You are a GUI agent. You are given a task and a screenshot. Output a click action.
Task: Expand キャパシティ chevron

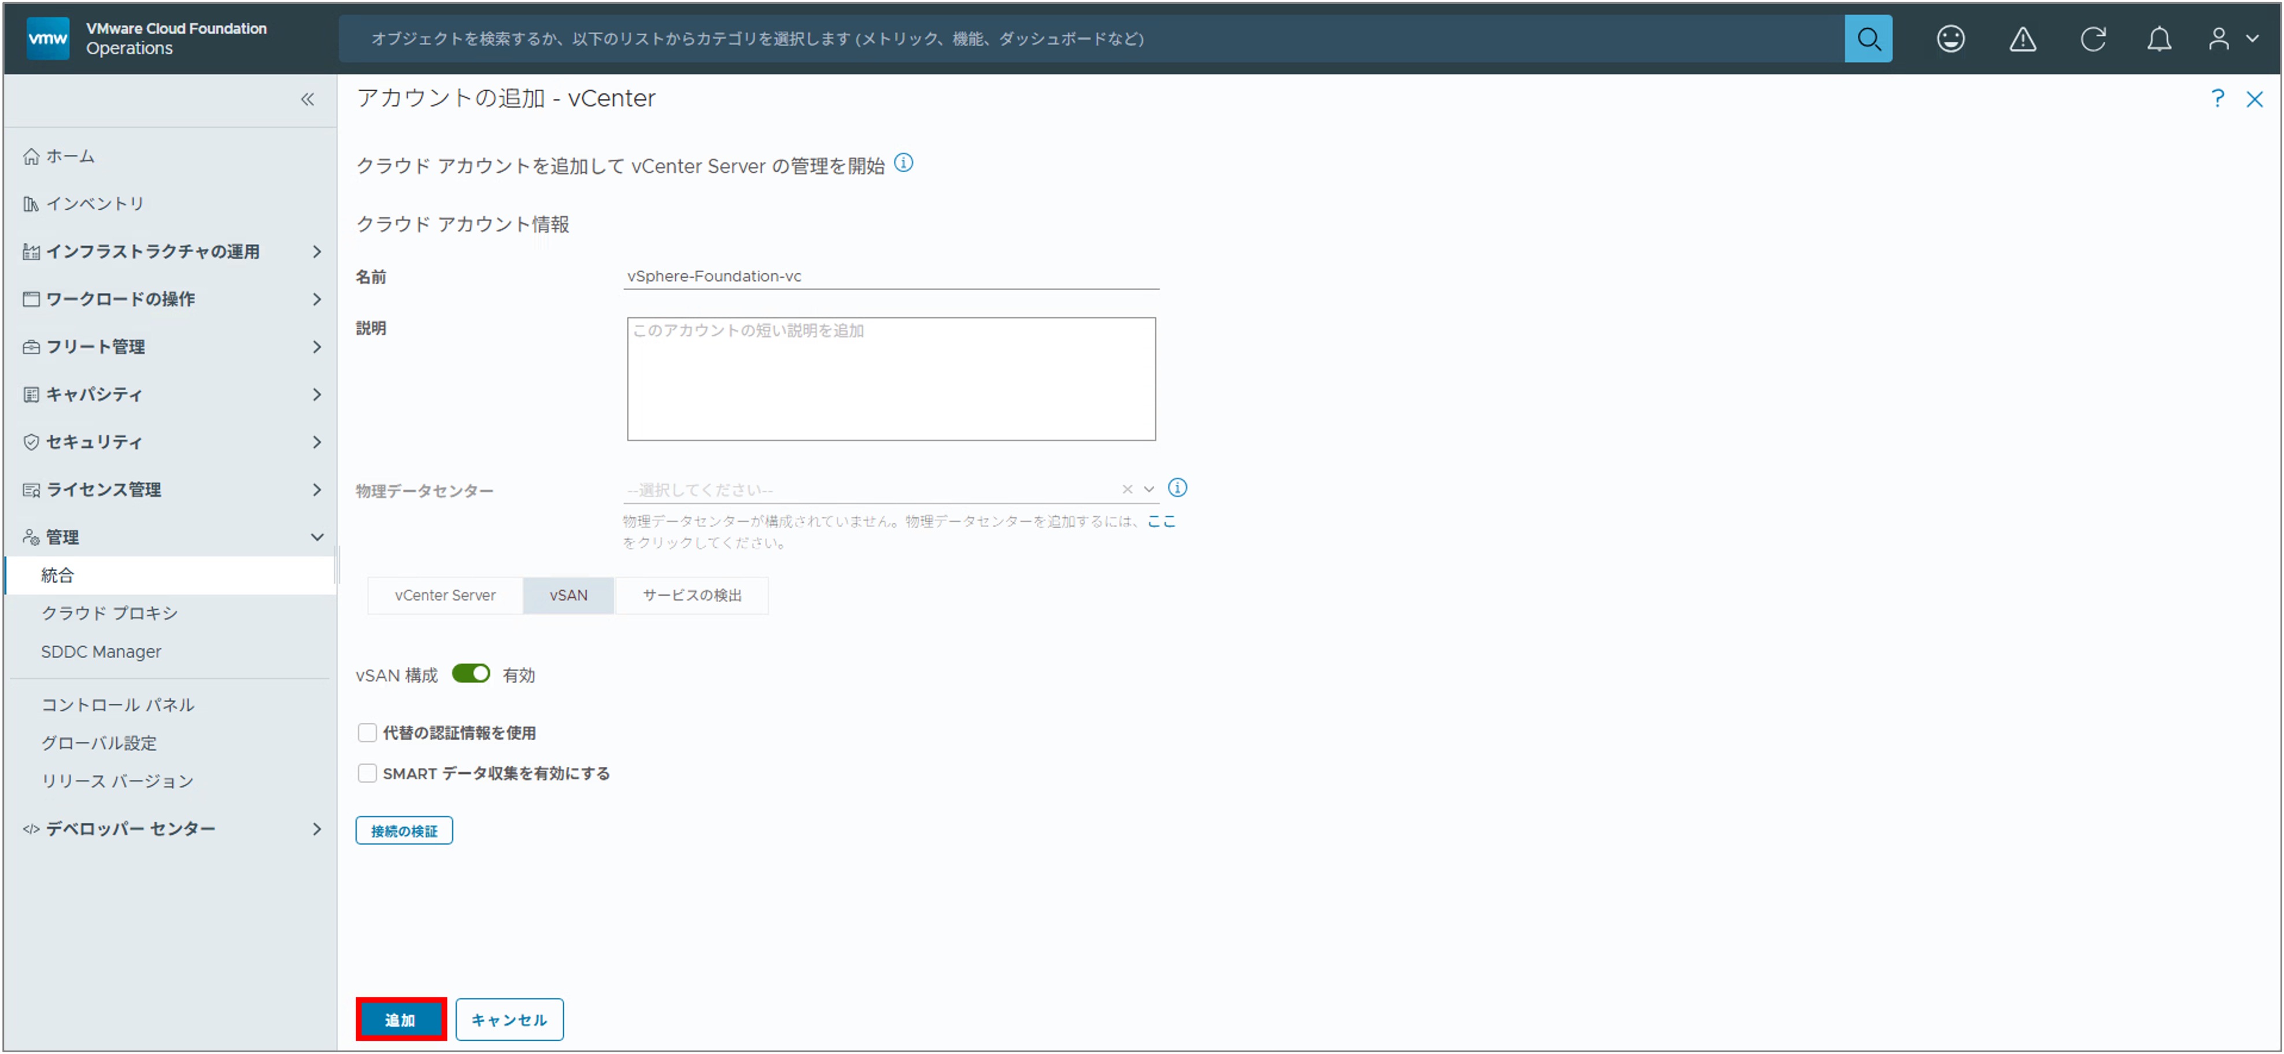(x=316, y=394)
